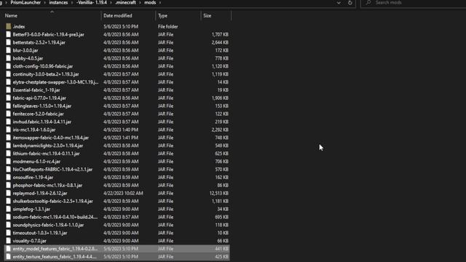Image resolution: width=466 pixels, height=262 pixels.
Task: Refresh the mods folder view
Action: (349, 3)
